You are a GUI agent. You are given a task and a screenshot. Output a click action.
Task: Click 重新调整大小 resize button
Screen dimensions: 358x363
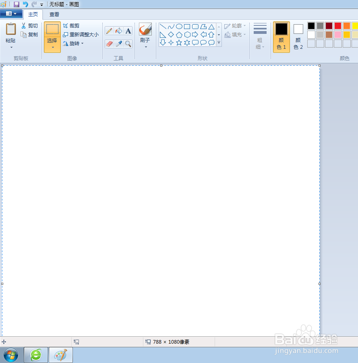click(81, 35)
